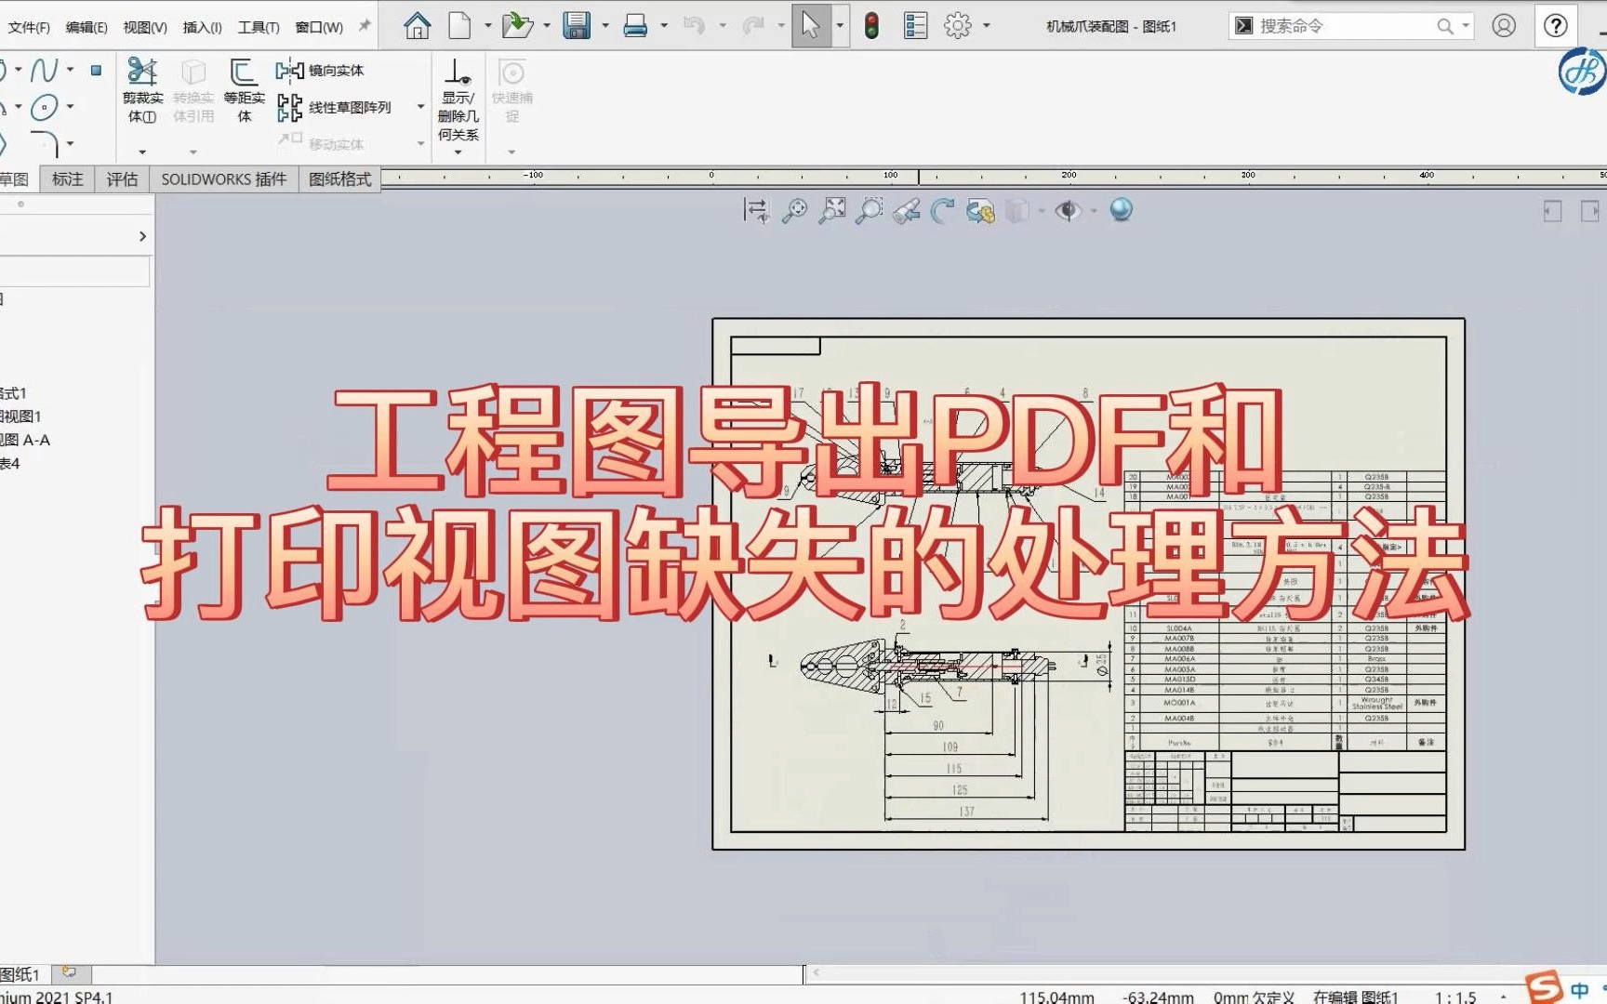1607x1004 pixels.
Task: Click the 镜向实体 (Mirror Entities) tool
Action: (x=321, y=70)
